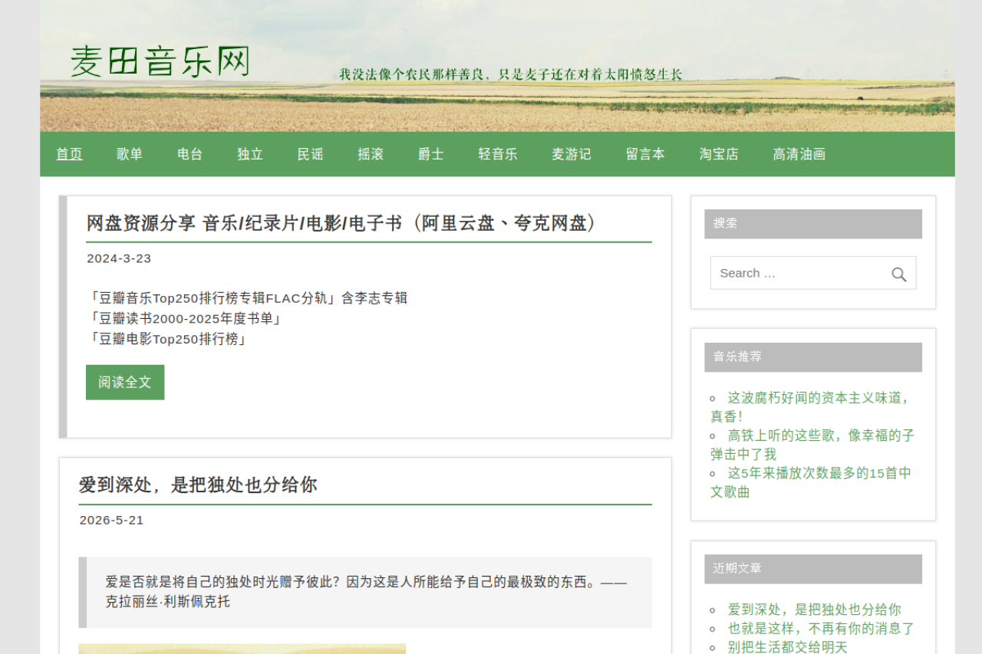
Task: Click the 搜索 widget heading
Action: [x=813, y=224]
